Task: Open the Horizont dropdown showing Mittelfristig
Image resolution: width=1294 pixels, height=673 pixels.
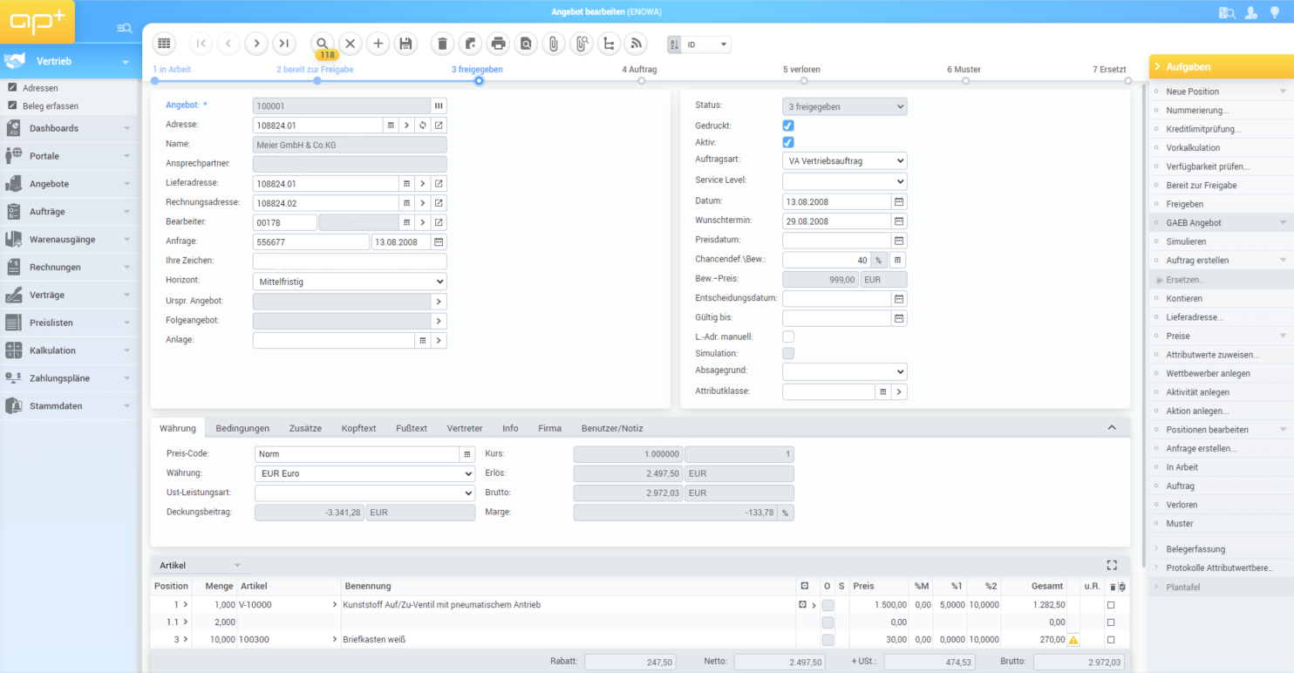Action: 349,282
